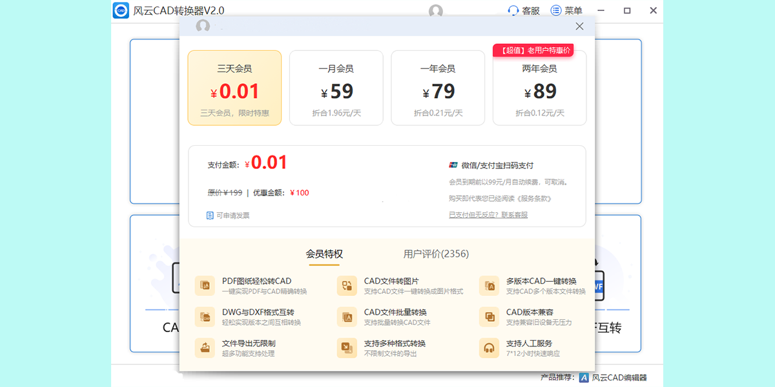Screen dimensions: 775x387
Task: Click the 优惠金额：¥100 text
Action: tap(281, 192)
